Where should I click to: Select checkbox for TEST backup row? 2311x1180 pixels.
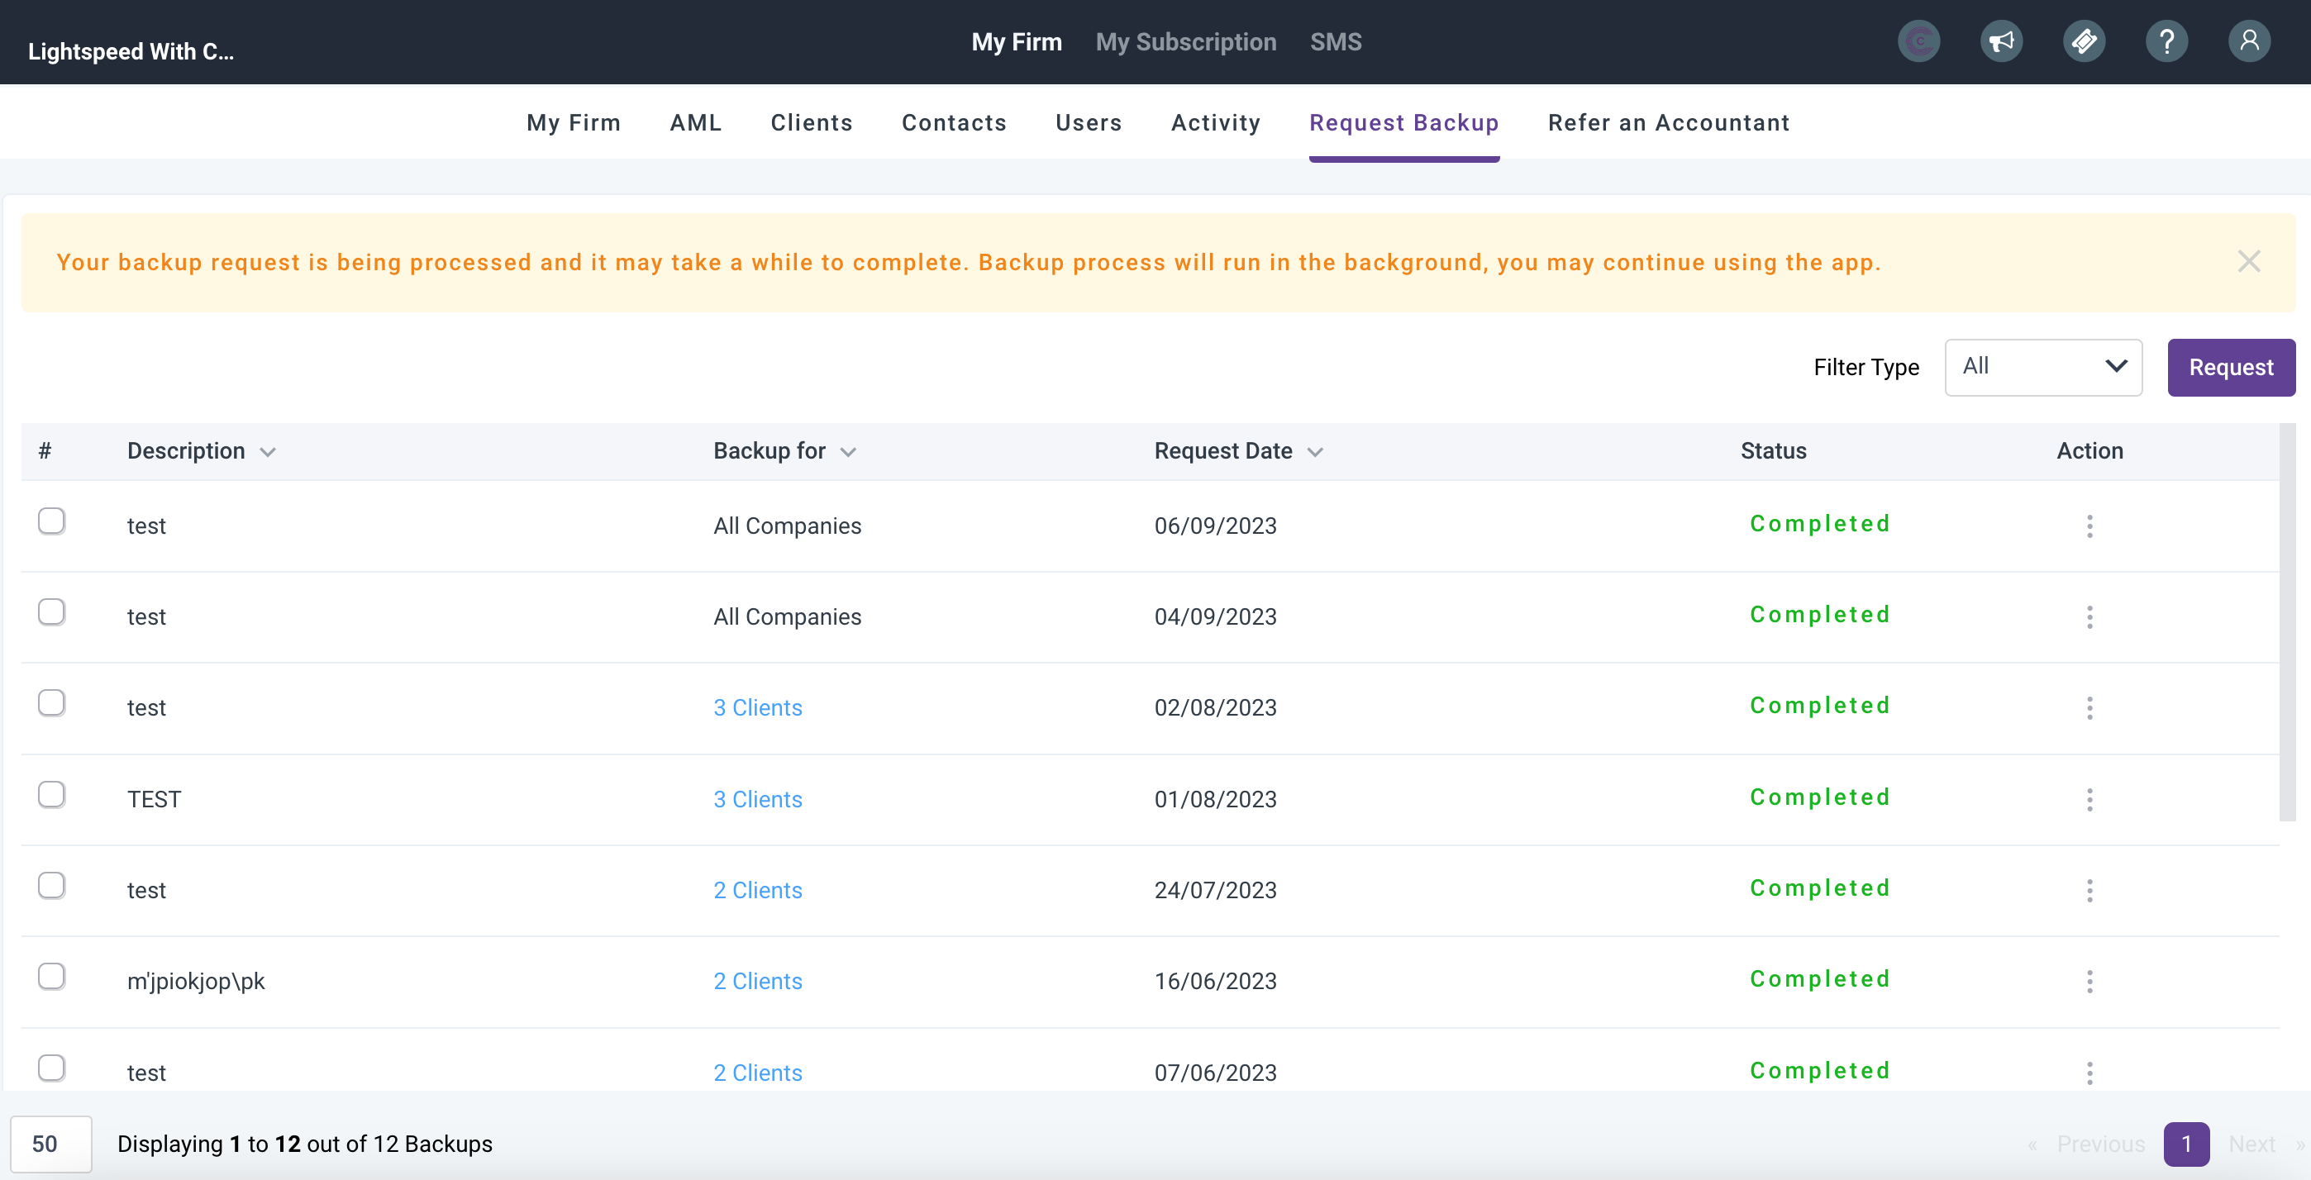point(51,794)
